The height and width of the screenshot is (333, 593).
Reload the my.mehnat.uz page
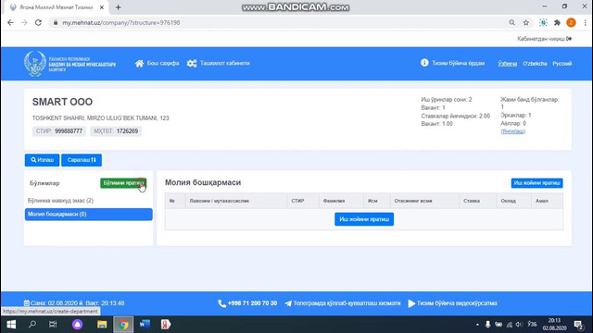38,22
